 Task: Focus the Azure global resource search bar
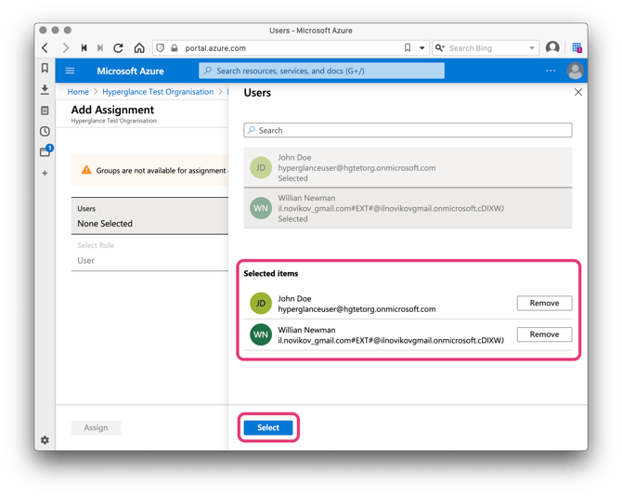[321, 71]
